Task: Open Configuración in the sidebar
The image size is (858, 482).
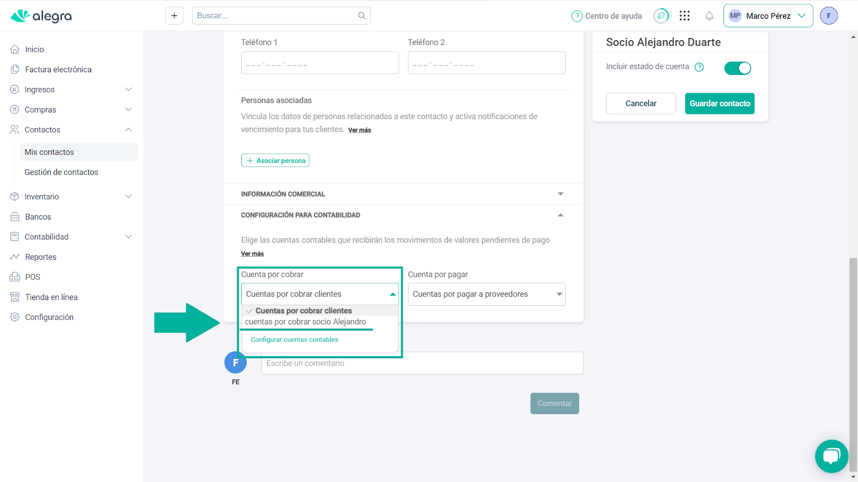Action: click(x=49, y=317)
